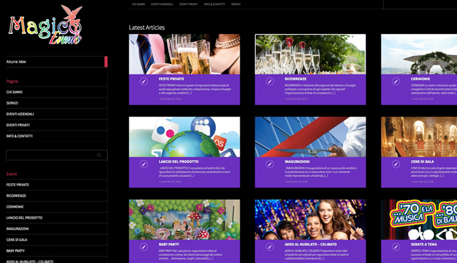457x263 pixels.
Task: Open Inaugurazioni ribbon cutting thumbnail
Action: click(x=310, y=137)
